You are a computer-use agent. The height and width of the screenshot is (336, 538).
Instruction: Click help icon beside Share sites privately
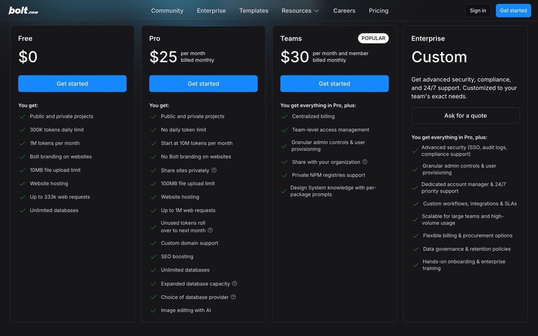(x=214, y=170)
